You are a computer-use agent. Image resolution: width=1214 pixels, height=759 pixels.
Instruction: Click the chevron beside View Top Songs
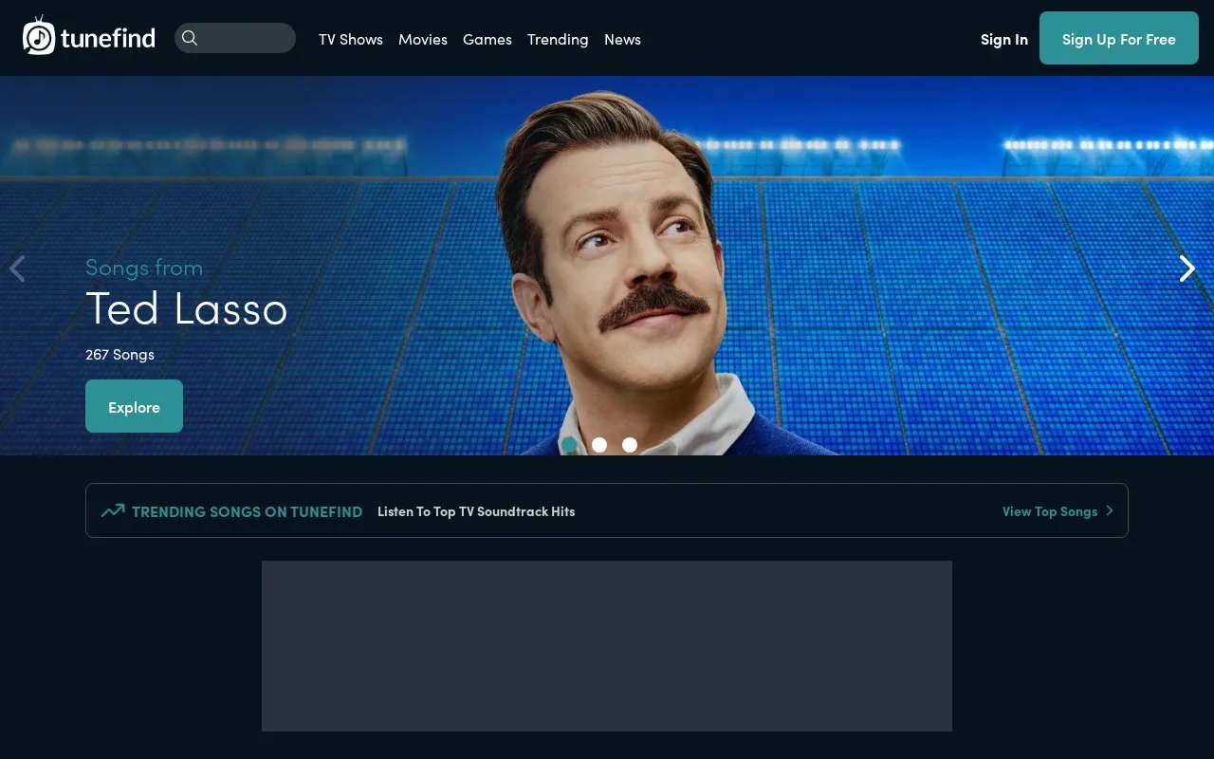tap(1110, 511)
